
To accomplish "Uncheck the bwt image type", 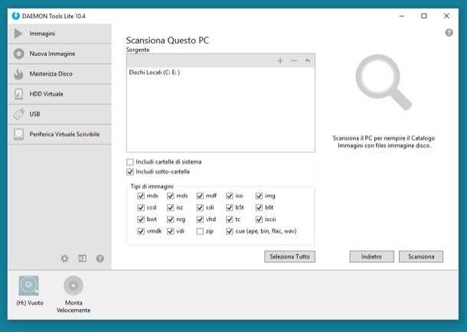I will [x=141, y=220].
